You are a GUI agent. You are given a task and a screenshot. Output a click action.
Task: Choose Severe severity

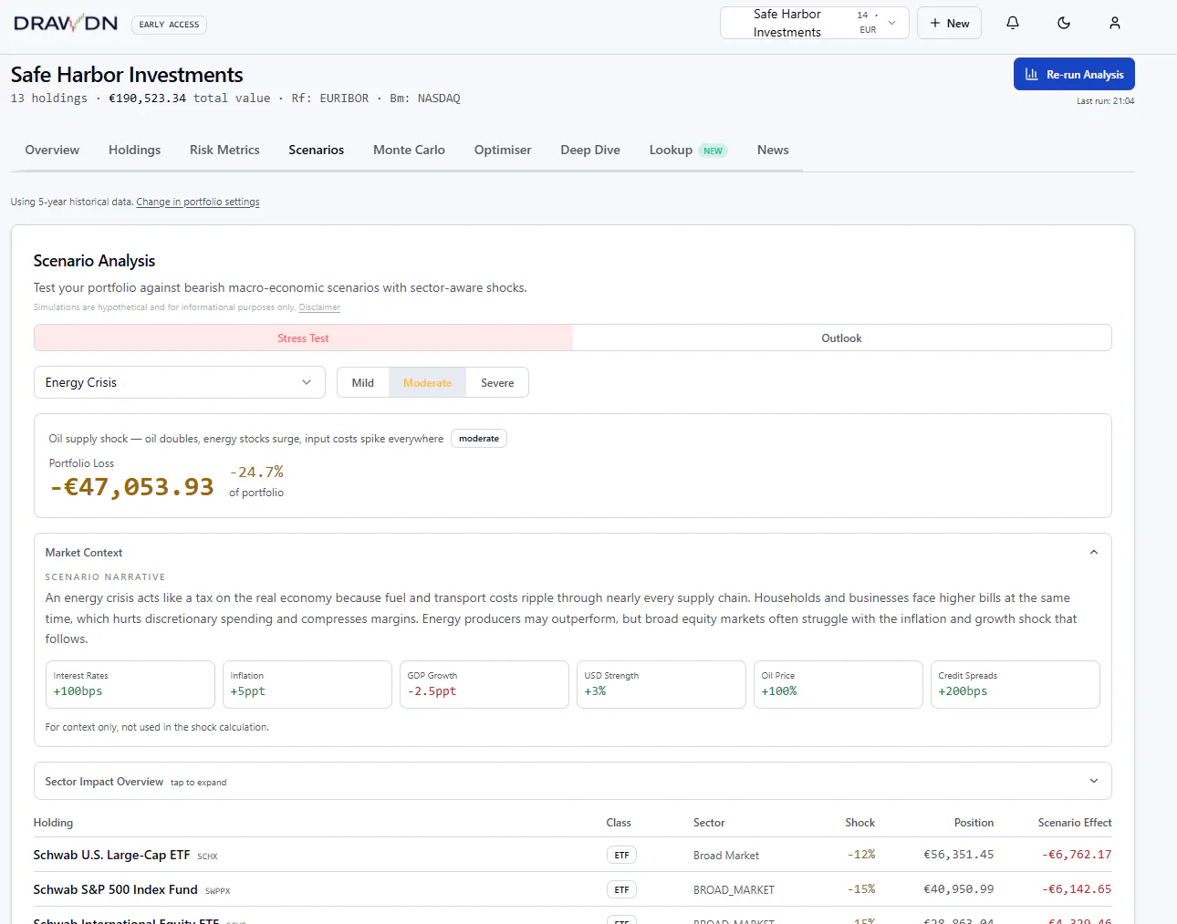tap(497, 383)
